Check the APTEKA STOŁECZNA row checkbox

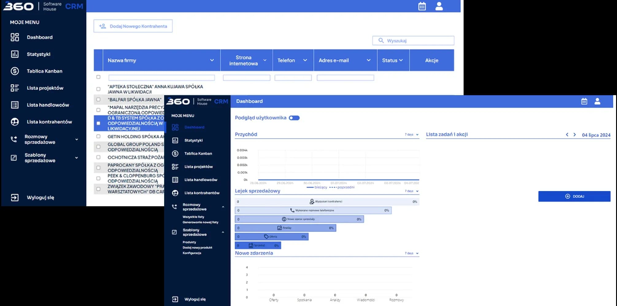(98, 89)
